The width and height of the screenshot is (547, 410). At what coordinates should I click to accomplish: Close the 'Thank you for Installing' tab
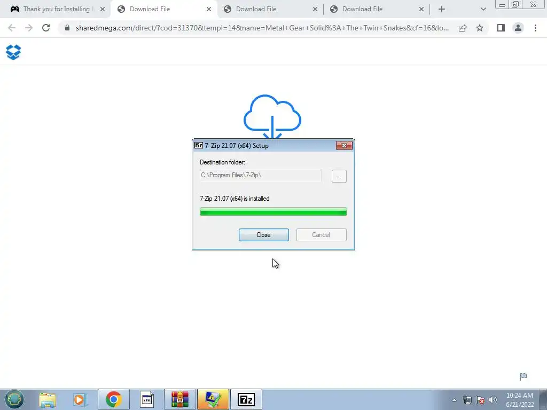click(x=102, y=10)
